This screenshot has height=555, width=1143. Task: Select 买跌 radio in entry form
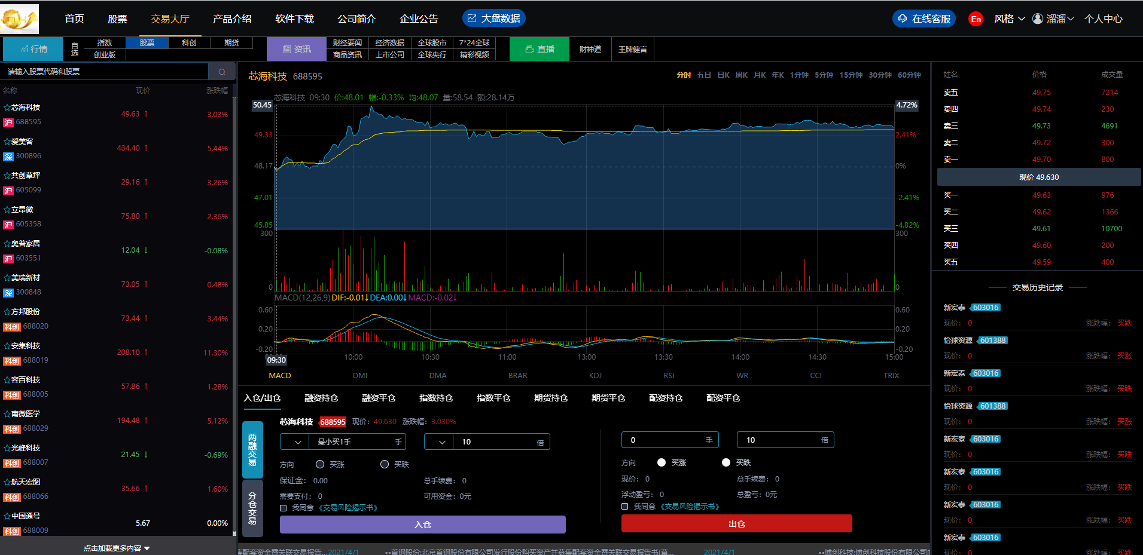[385, 464]
